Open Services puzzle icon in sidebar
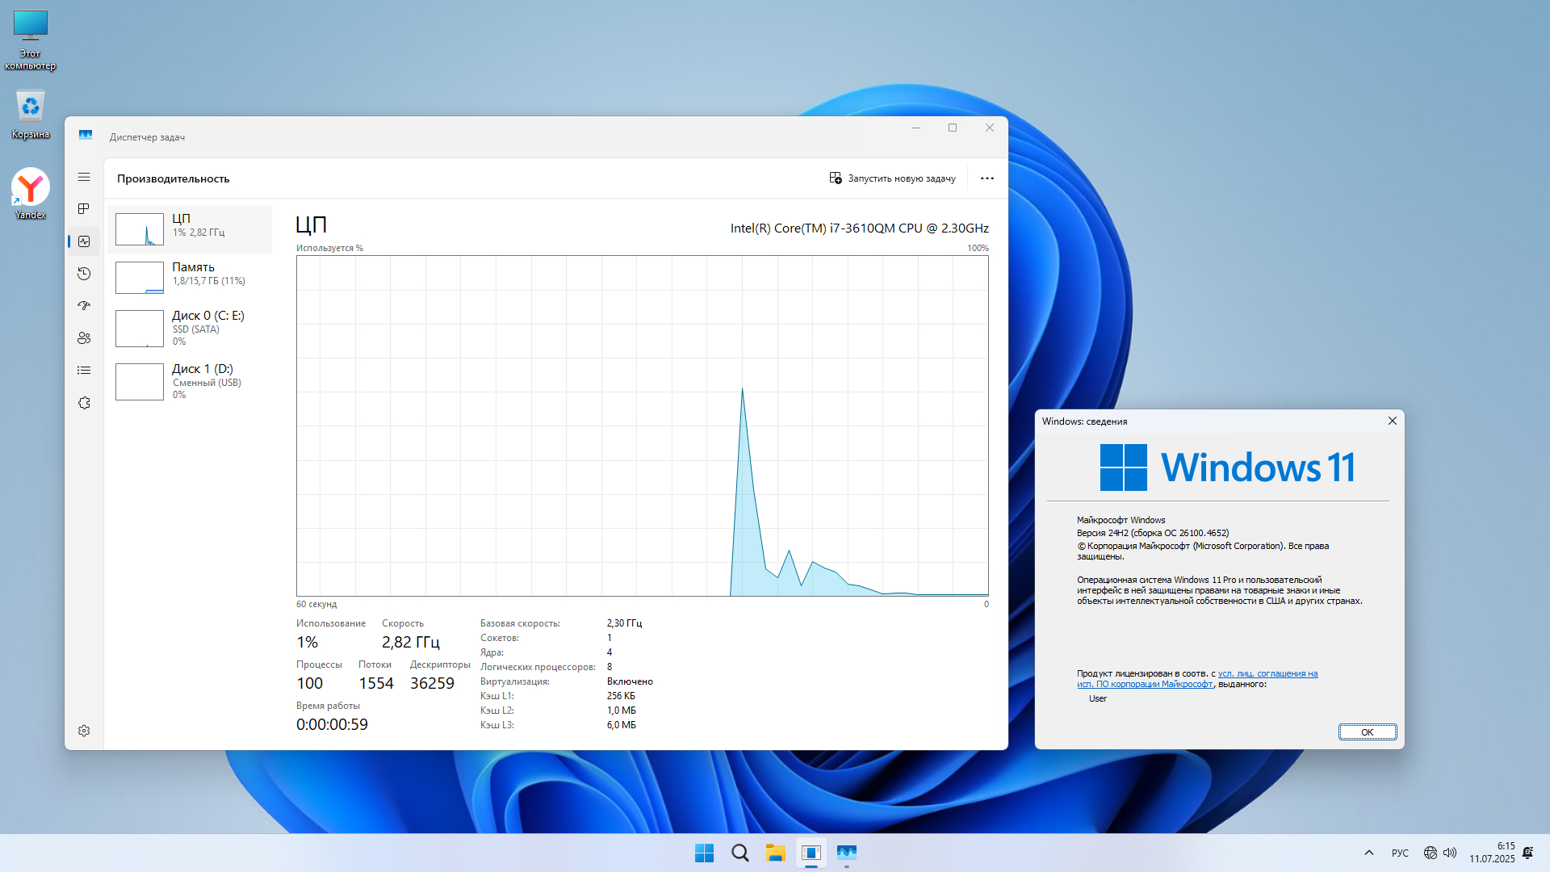The width and height of the screenshot is (1550, 872). [x=84, y=403]
